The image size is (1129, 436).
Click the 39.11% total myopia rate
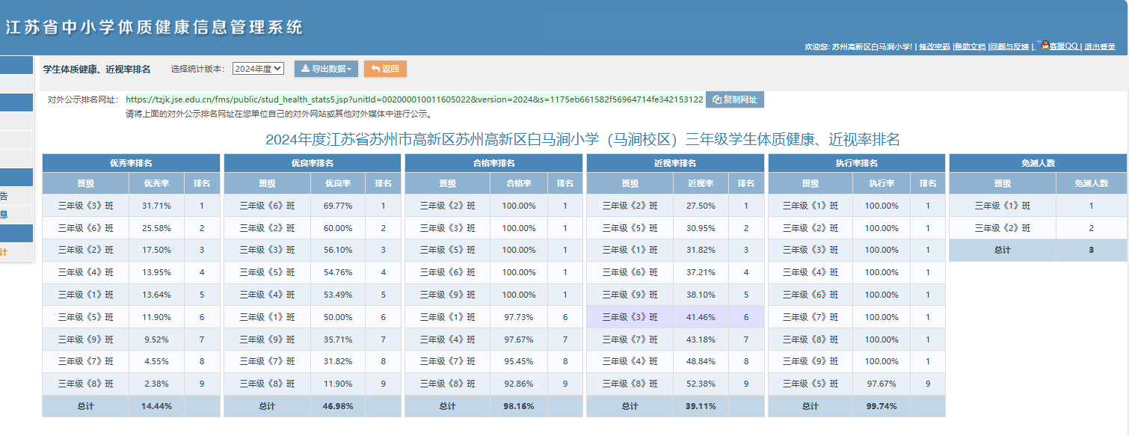701,406
